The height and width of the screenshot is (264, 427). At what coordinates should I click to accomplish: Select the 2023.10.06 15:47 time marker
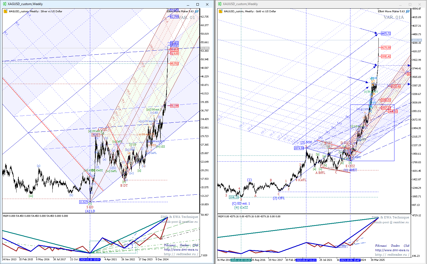pyautogui.click(x=350, y=260)
